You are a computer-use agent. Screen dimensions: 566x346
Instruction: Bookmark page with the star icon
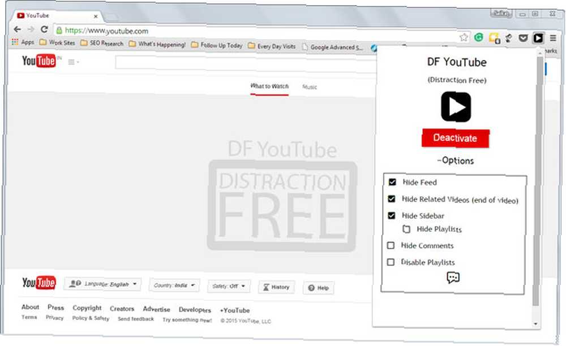click(464, 37)
